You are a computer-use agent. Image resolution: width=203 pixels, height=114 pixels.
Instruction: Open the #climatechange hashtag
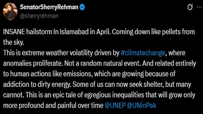143,53
